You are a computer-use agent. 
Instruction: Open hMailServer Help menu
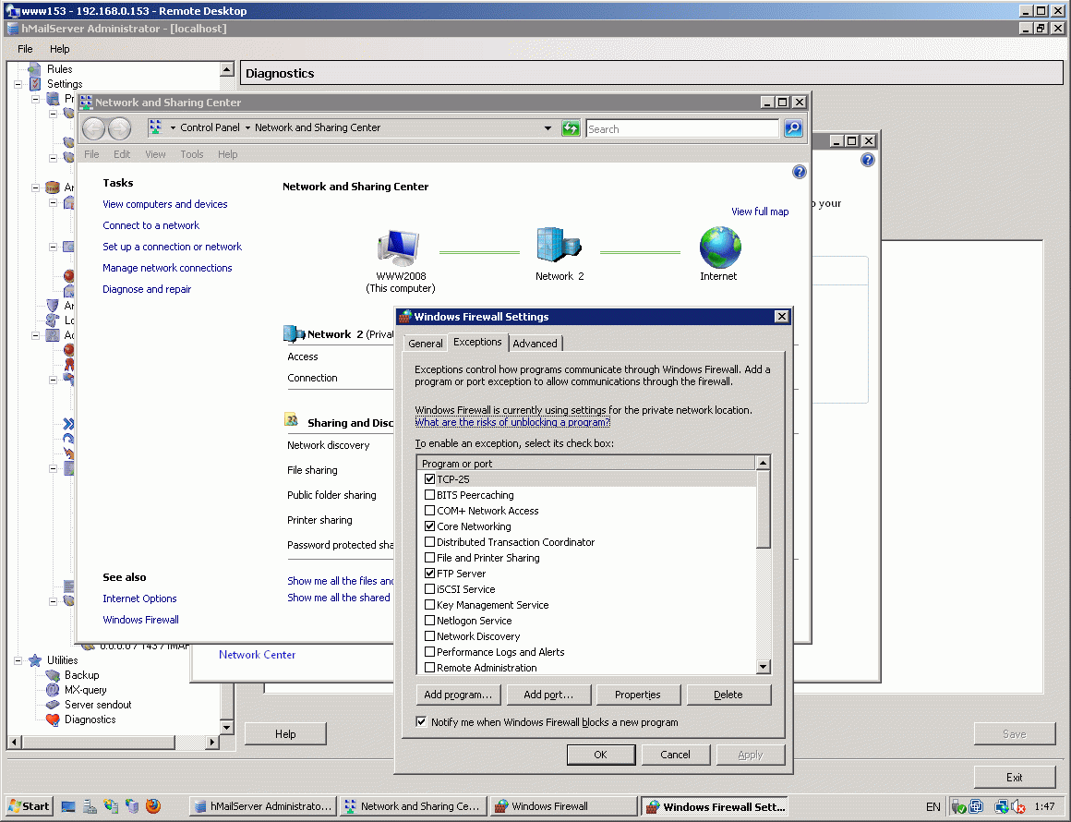(x=59, y=49)
